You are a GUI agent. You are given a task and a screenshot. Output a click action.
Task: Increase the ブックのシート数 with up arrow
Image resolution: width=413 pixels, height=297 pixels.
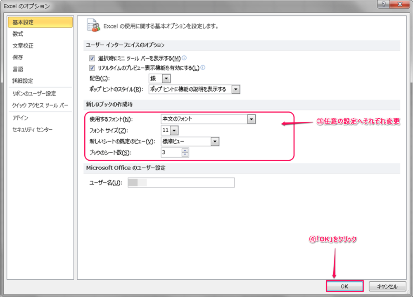pyautogui.click(x=185, y=150)
